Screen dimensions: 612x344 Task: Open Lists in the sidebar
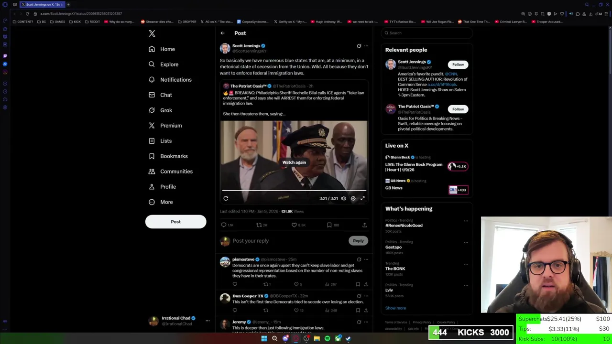(160, 141)
